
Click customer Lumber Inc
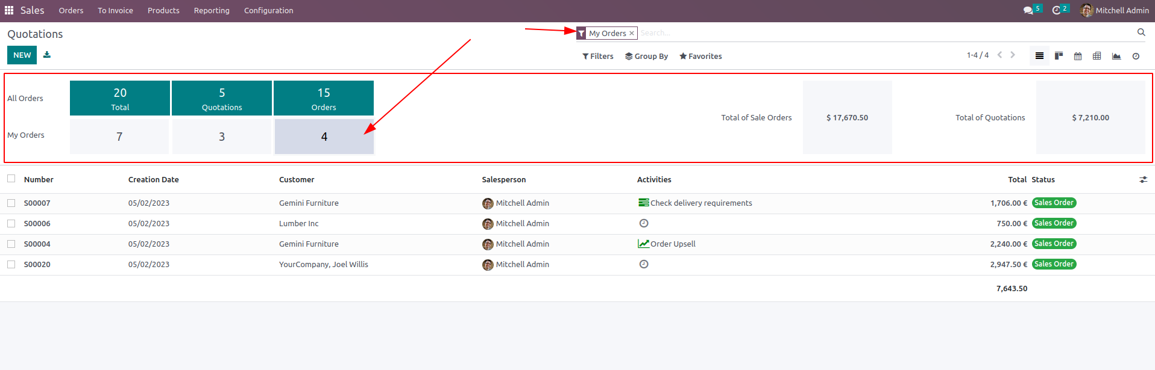tap(299, 224)
